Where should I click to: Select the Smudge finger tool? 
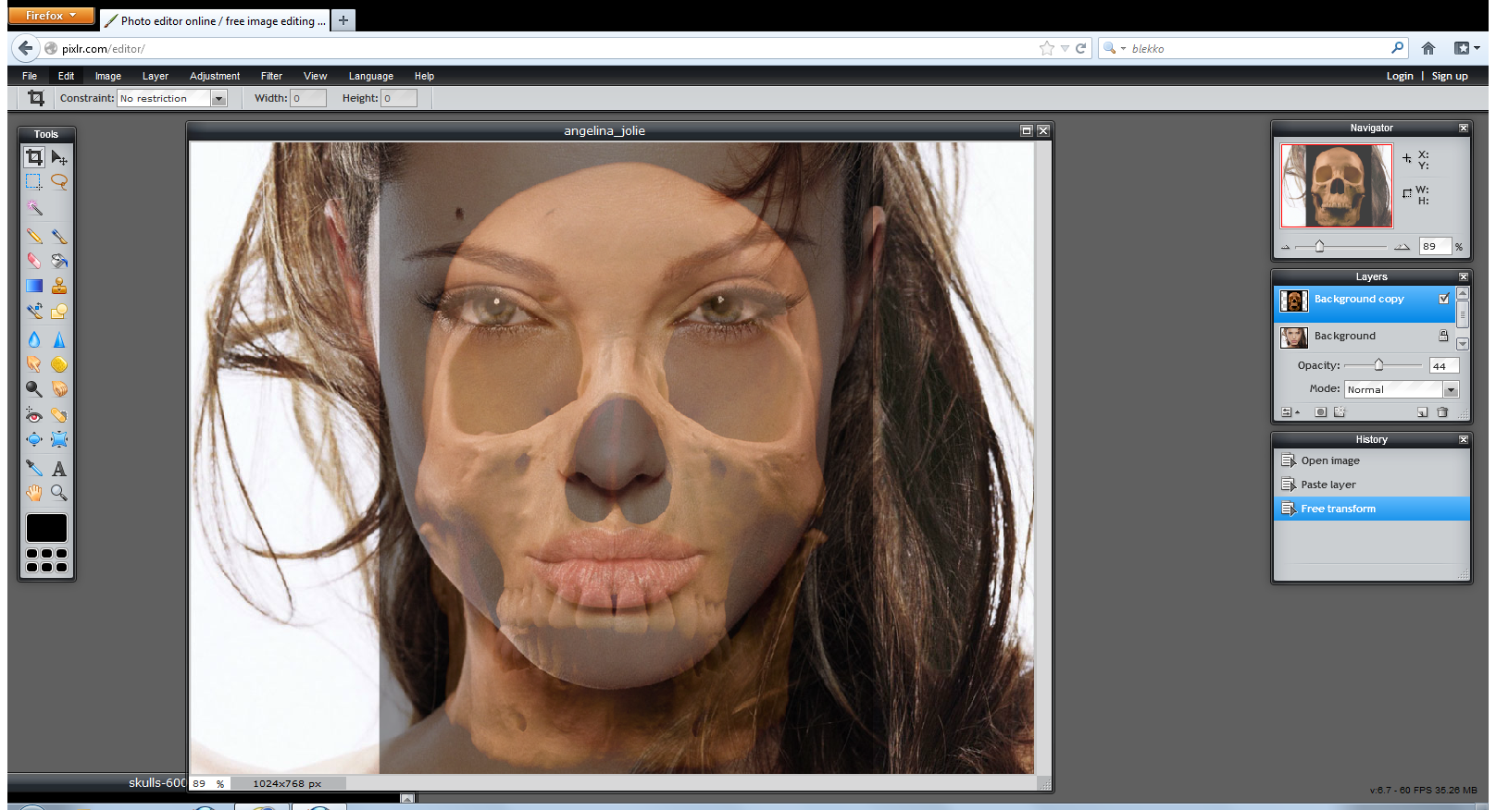[x=34, y=364]
